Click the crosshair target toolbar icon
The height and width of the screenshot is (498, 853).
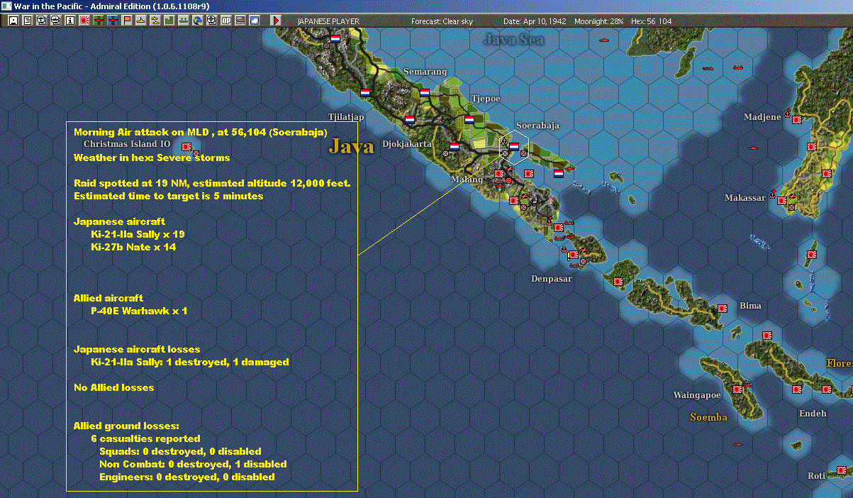click(212, 21)
